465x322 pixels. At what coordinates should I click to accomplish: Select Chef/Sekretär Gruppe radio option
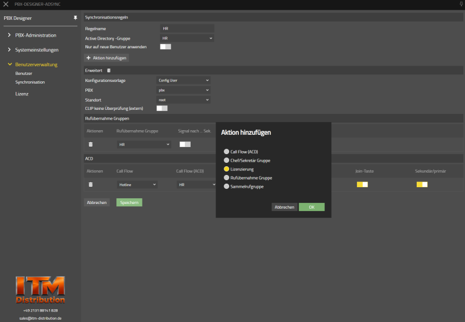(226, 160)
